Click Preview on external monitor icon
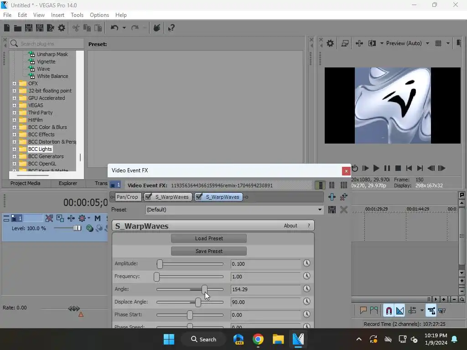This screenshot has width=467, height=350. [x=345, y=43]
